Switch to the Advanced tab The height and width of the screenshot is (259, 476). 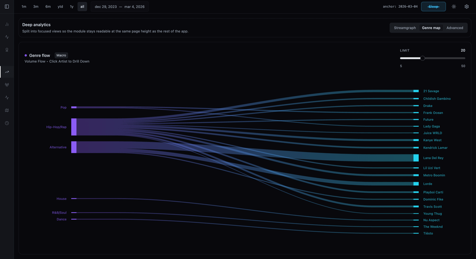(x=454, y=28)
